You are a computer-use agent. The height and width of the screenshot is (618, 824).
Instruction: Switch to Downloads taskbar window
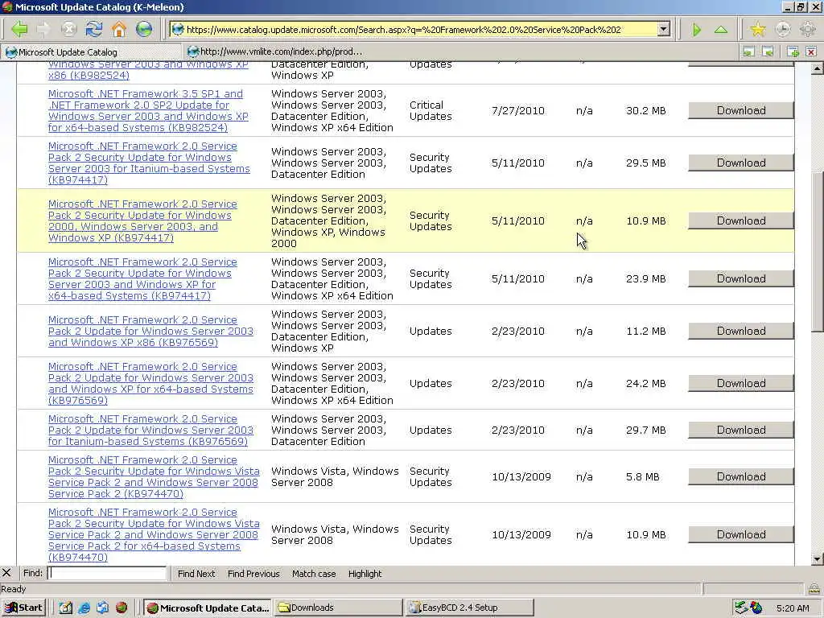(337, 608)
